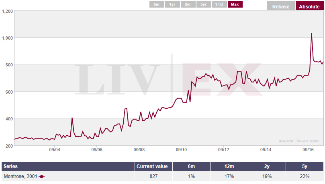
Task: Switch chart to Rebase mode
Action: [x=281, y=6]
